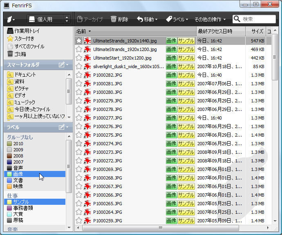Viewport: 282px width, 235px height.
Task: Select the 2008 label swatch
Action: (x=9, y=156)
